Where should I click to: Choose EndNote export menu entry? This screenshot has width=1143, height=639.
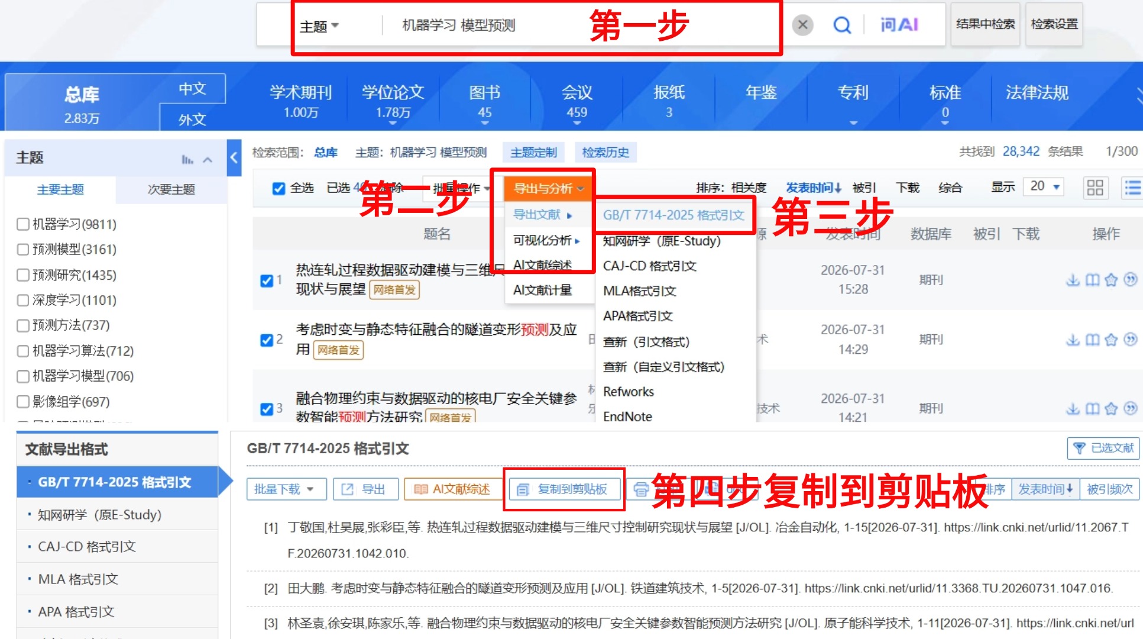tap(627, 417)
